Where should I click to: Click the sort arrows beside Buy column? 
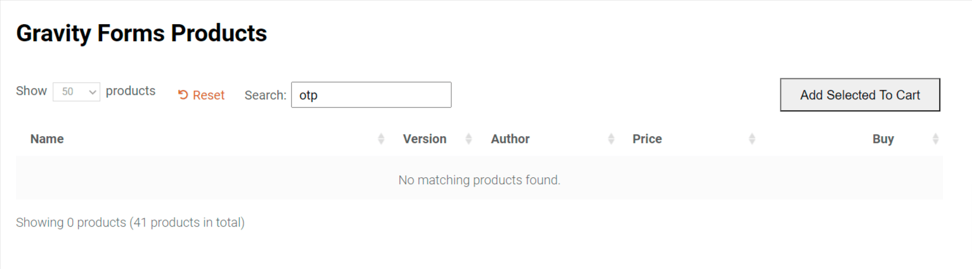coord(935,139)
